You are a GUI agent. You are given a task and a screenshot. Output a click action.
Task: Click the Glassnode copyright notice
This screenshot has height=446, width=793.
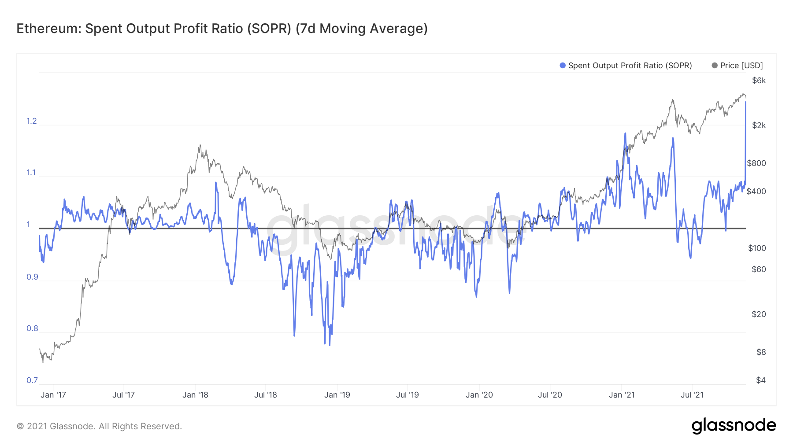pos(99,426)
